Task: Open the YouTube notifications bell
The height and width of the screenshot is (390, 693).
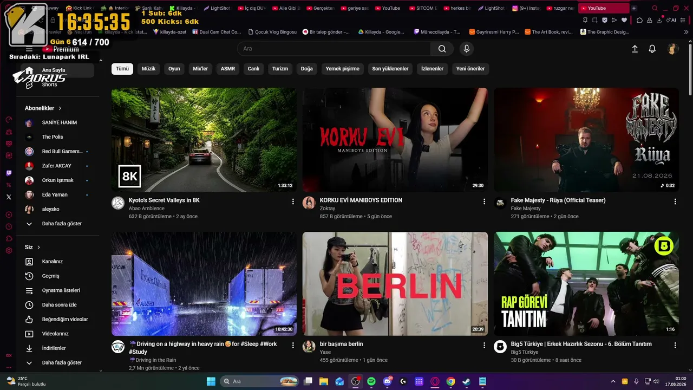Action: tap(652, 49)
